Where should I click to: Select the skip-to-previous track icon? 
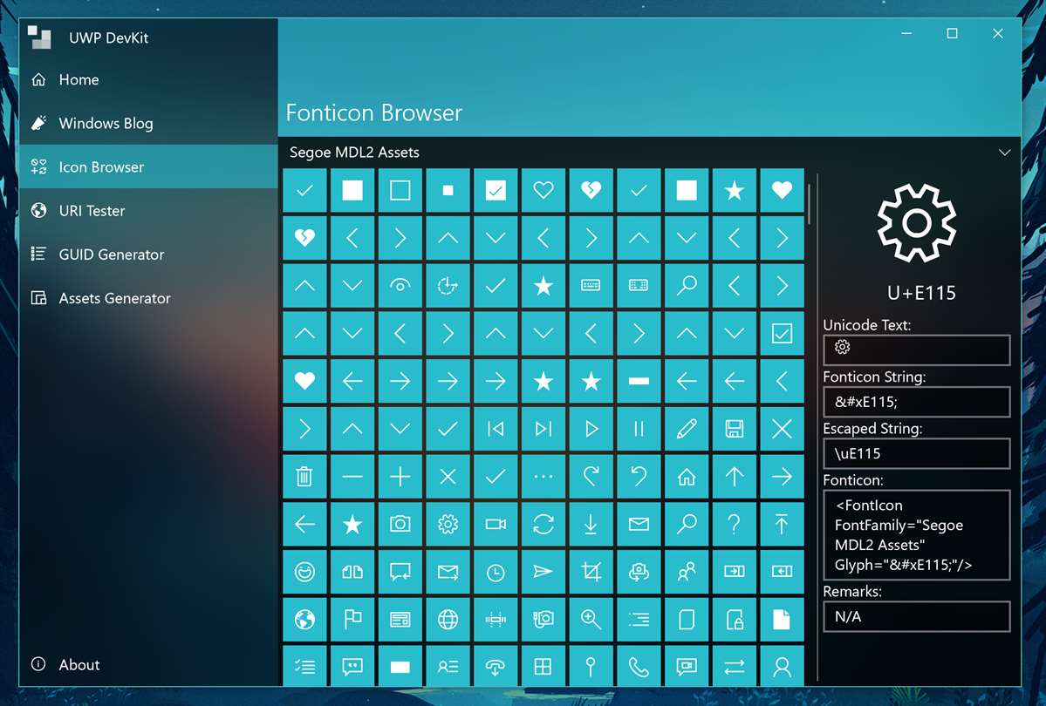(x=495, y=429)
